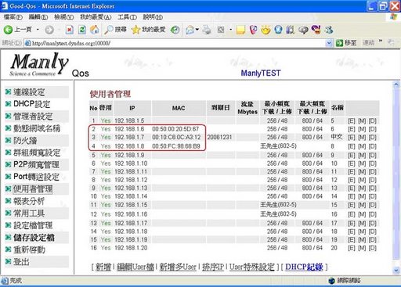
Task: Open the Mail icon dropdown arrow
Action: coord(197,30)
